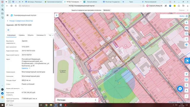
Task: Open the Торги browser tab
Action: point(131,2)
